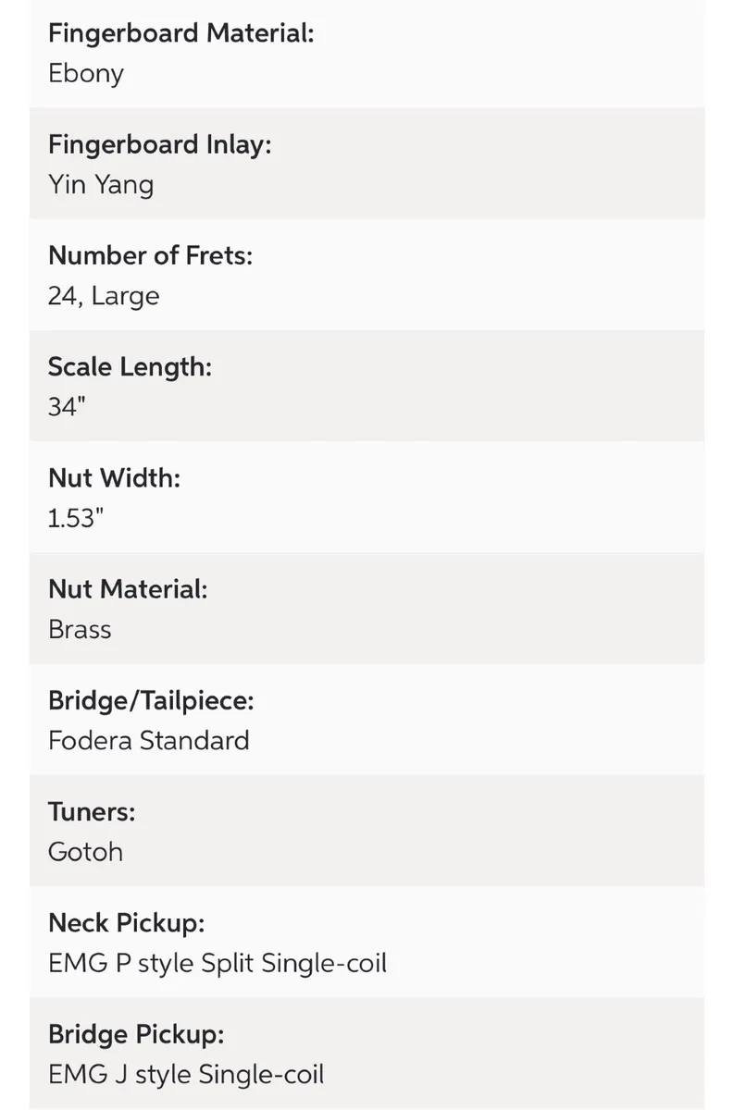
Task: Select the Fingerboard Inlay label
Action: (x=160, y=145)
